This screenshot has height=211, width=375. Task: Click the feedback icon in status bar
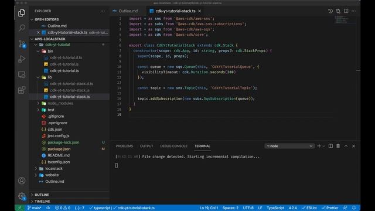pyautogui.click(x=345, y=208)
